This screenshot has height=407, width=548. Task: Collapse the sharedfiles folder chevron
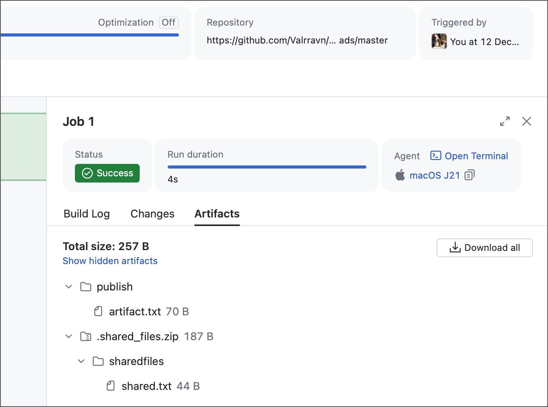(81, 361)
